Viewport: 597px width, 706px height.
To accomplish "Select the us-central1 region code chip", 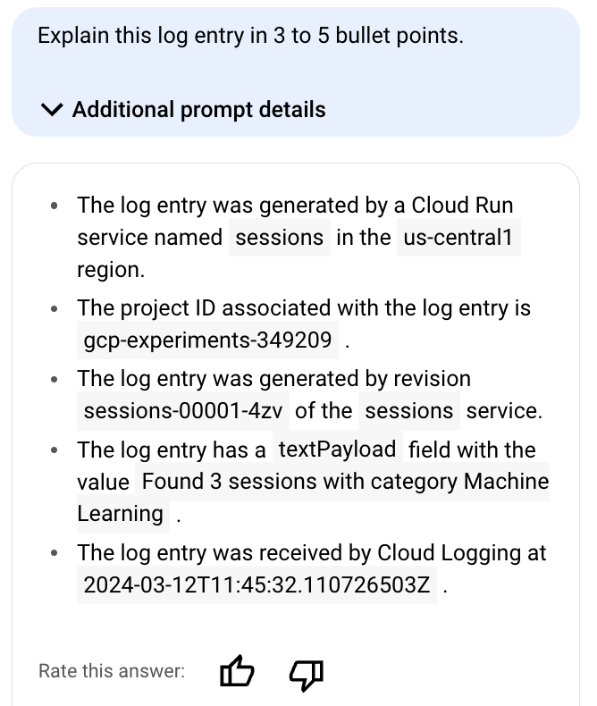I will pos(459,238).
